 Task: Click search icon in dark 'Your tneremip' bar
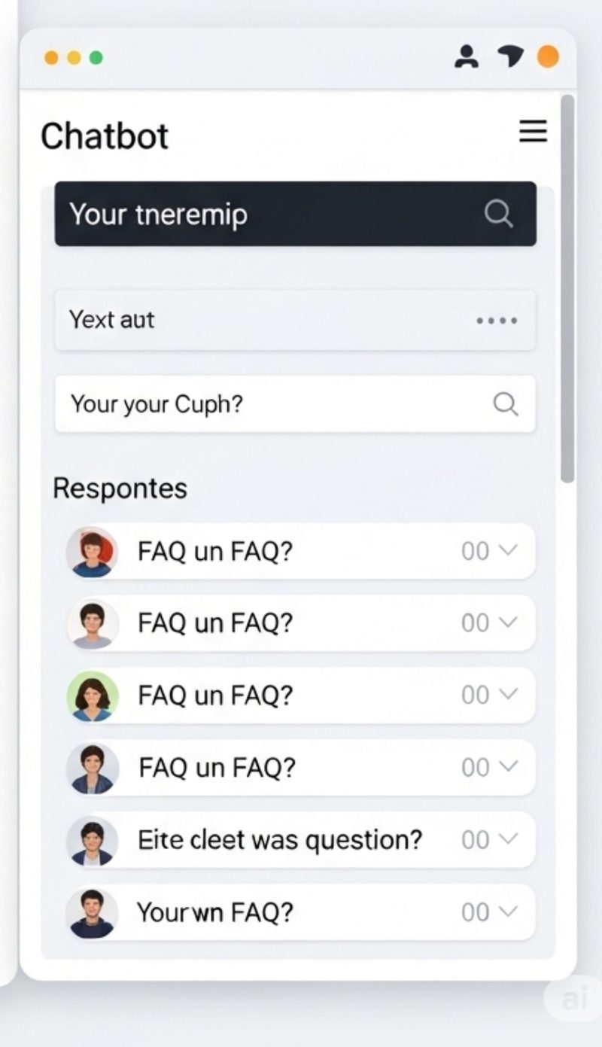coord(498,214)
